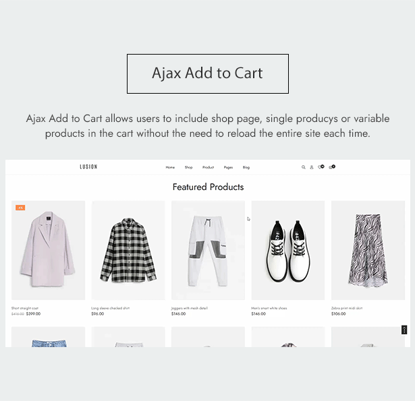Viewport: 415px width, 401px height.
Task: Open the Blog menu item
Action: [x=246, y=167]
